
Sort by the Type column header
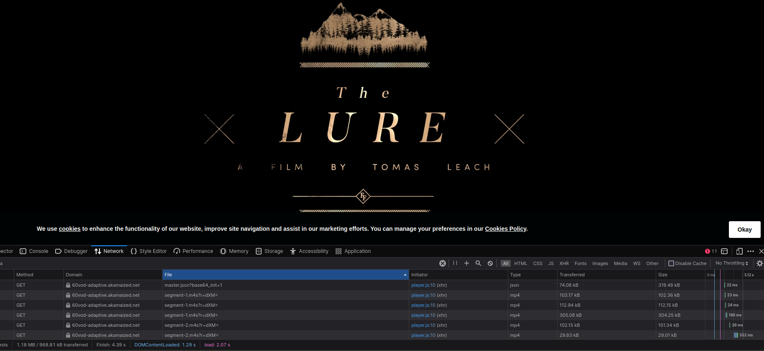pos(532,275)
